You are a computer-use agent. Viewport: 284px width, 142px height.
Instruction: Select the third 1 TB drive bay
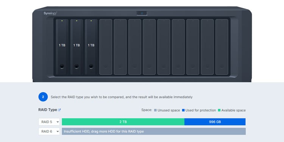pyautogui.click(x=91, y=47)
